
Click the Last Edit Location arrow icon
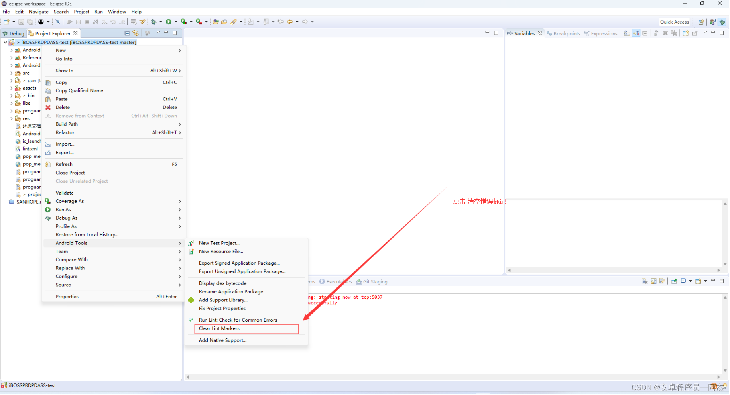point(281,22)
